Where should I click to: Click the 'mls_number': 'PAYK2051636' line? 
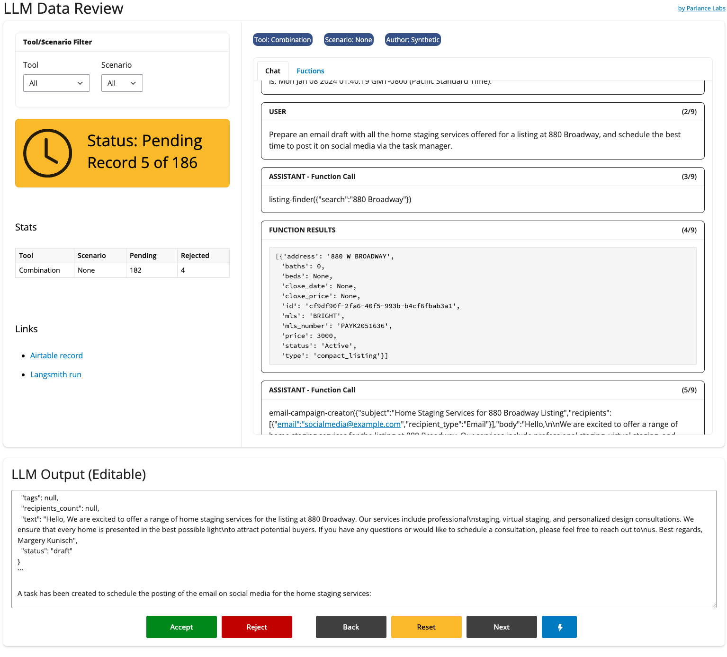pyautogui.click(x=337, y=326)
